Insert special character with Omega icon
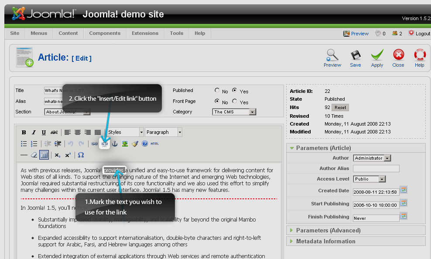Viewport: 431px width, 259px height. click(81, 155)
